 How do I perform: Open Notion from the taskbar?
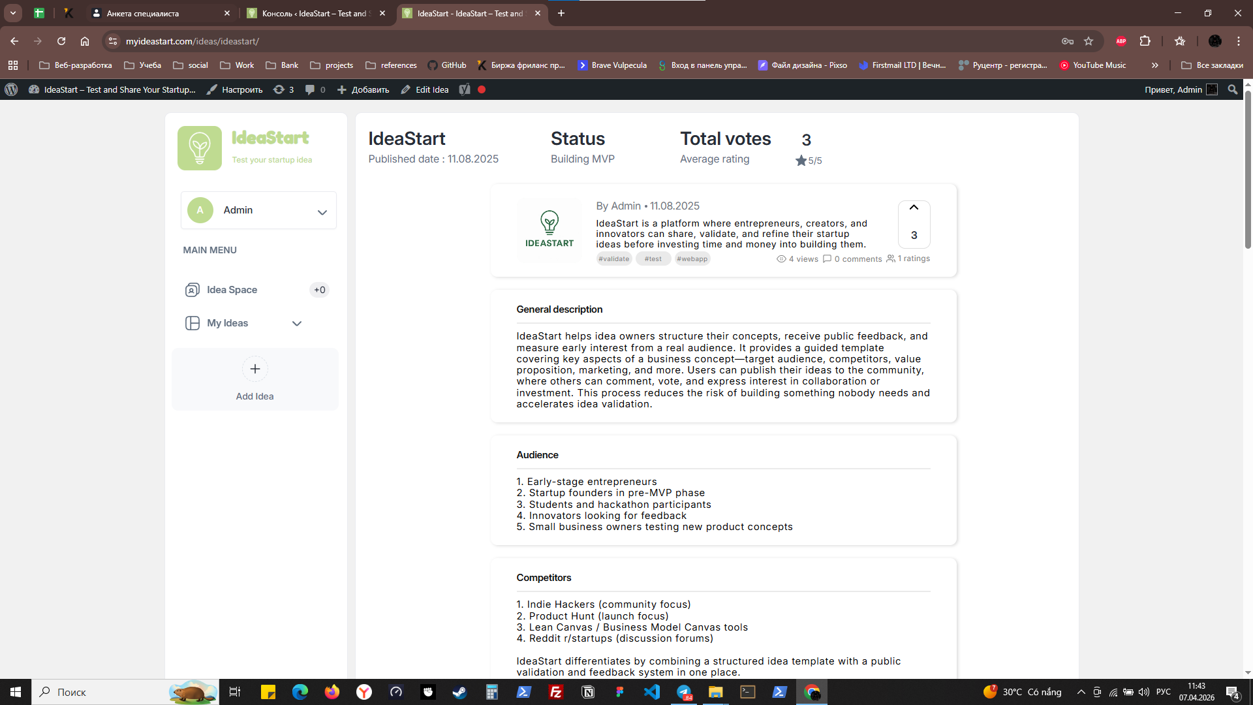coord(587,692)
